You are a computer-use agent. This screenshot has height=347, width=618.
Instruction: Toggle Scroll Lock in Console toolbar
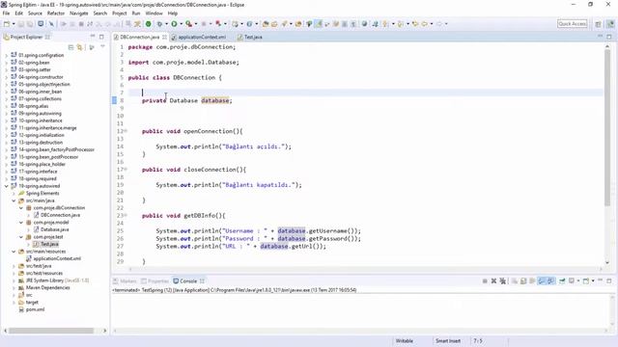click(523, 280)
